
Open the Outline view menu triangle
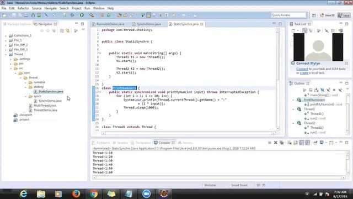pos(347,89)
